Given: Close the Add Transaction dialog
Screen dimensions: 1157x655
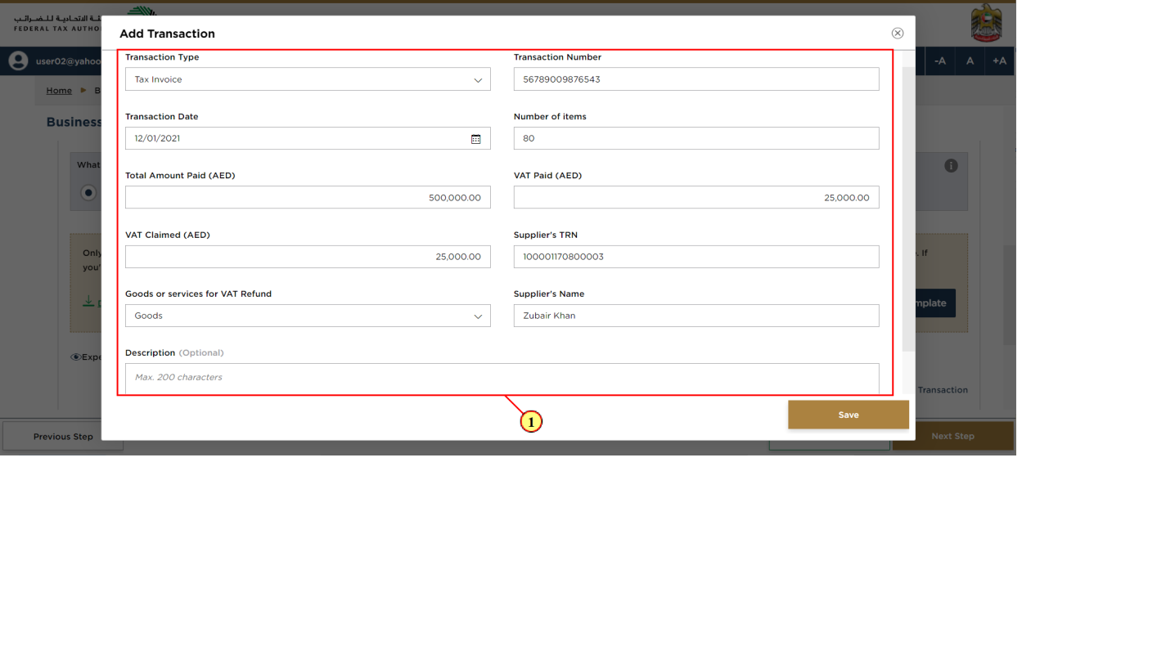Looking at the screenshot, I should click(898, 34).
